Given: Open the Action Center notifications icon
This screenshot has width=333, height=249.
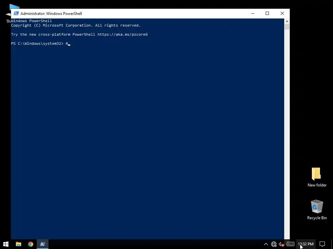Looking at the screenshot, I should 322,244.
